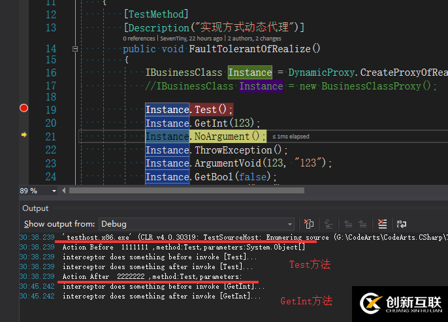Click FaultTolerantOfRealize method name
The image size is (448, 322).
(x=249, y=49)
